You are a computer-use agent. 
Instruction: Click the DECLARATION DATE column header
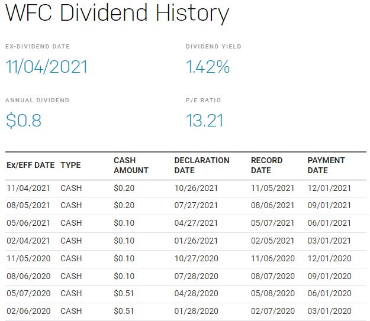click(202, 165)
